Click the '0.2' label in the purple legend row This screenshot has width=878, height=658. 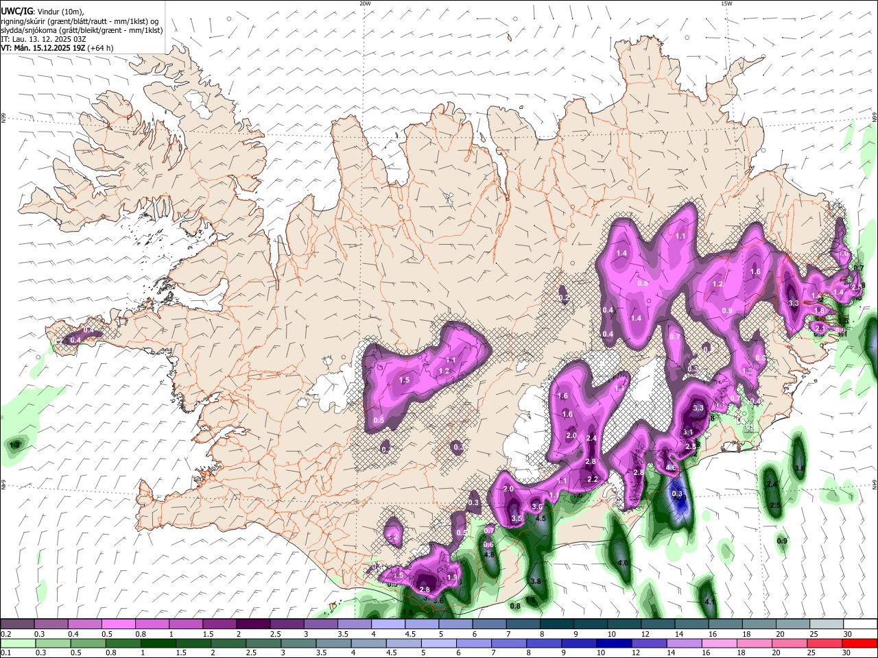(5, 634)
